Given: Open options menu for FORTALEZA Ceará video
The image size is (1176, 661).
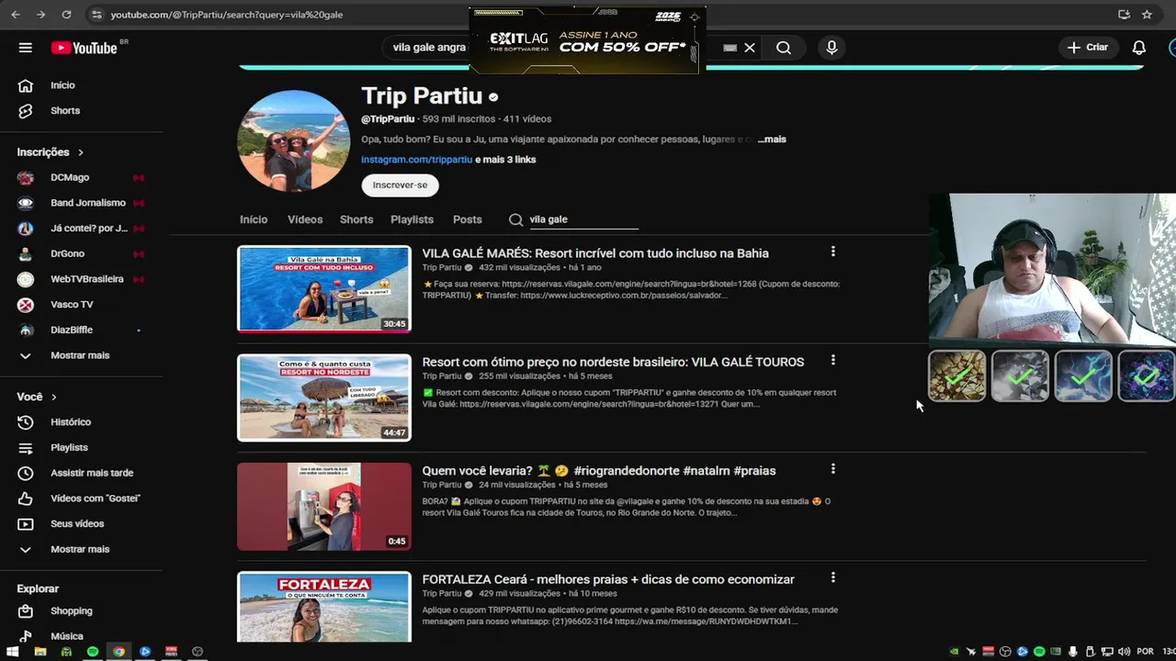Looking at the screenshot, I should point(832,577).
